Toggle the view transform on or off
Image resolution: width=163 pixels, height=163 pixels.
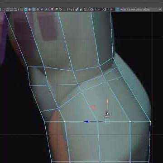[x=118, y=10]
